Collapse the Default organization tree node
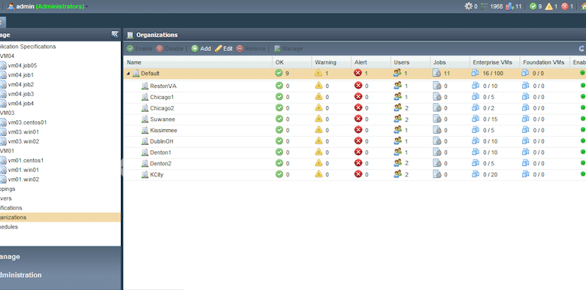This screenshot has height=290, width=586. (128, 74)
